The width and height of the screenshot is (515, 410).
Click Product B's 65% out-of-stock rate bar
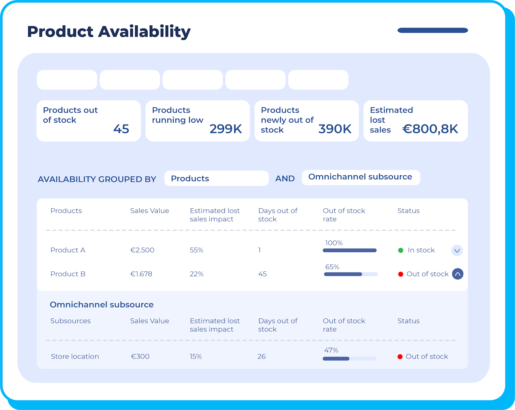coord(350,274)
